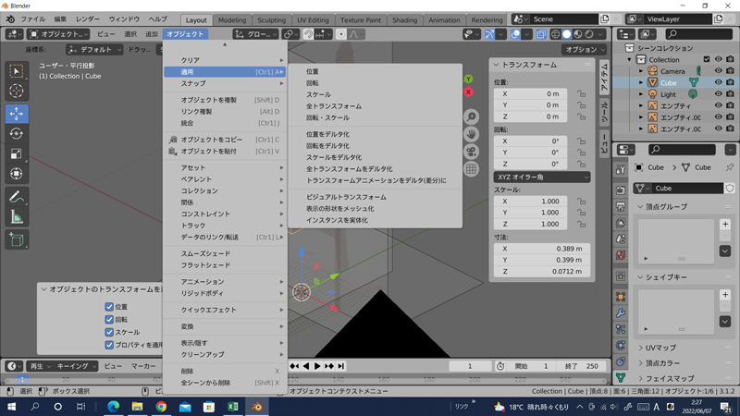Uncheck the プロパティを適用 checkbox
Screen dimensions: 740x416
tap(109, 345)
